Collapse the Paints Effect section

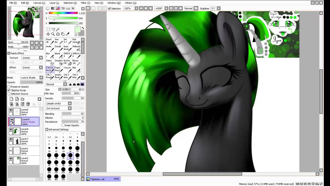pos(9,53)
